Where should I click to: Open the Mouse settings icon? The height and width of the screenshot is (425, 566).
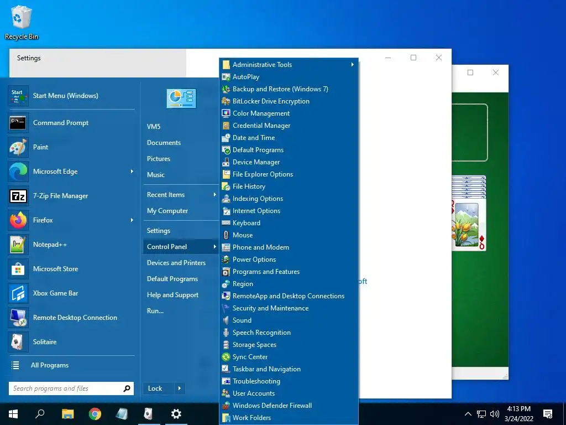[226, 235]
